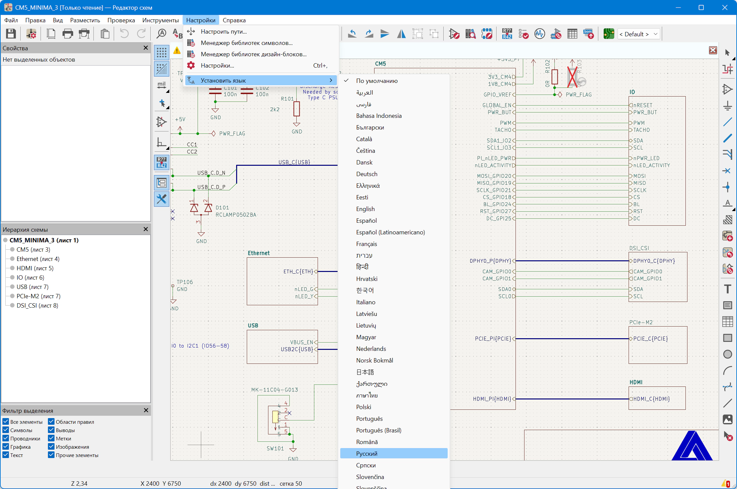Select the Draw circle tool

click(727, 354)
